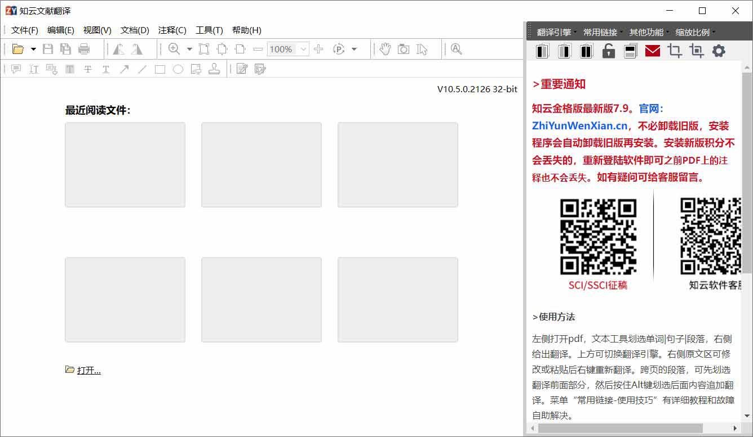Open the 视图(V) menu
This screenshot has height=437, width=753.
coord(98,30)
